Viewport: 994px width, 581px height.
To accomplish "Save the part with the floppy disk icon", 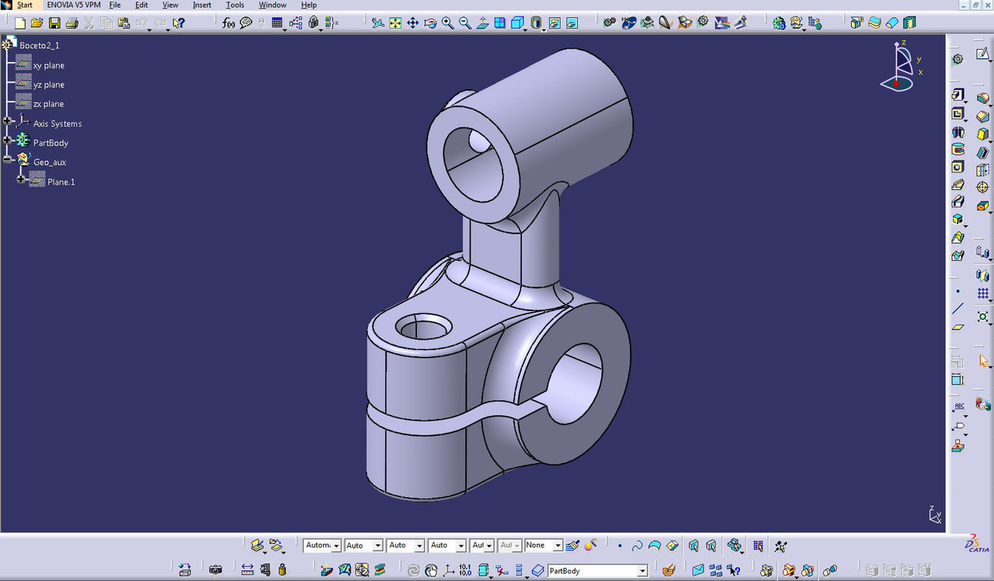I will pos(54,23).
